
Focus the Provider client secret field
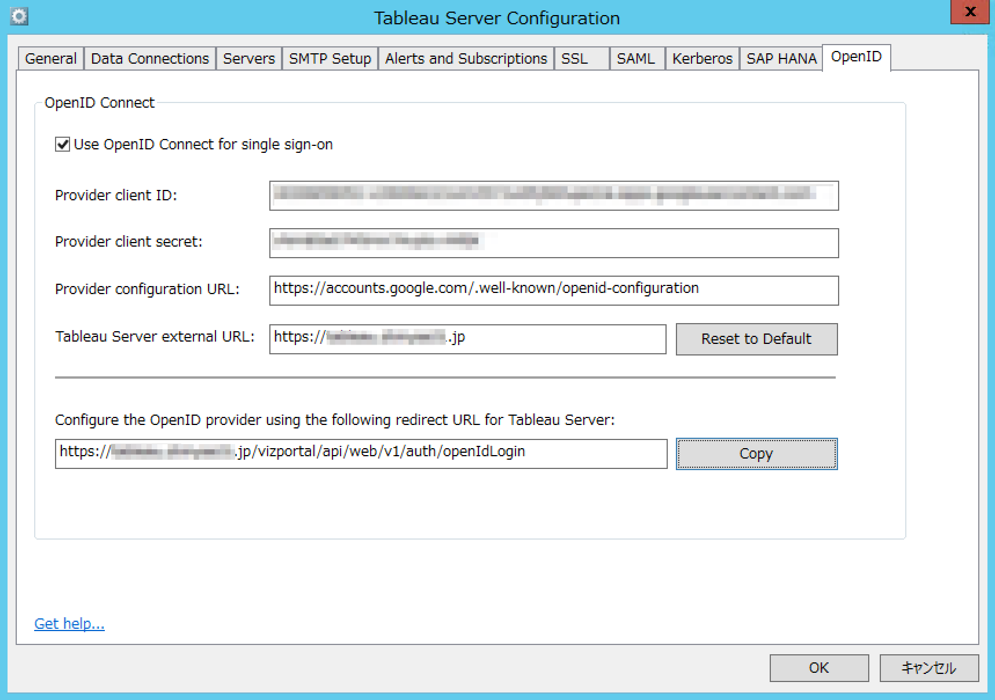(554, 243)
